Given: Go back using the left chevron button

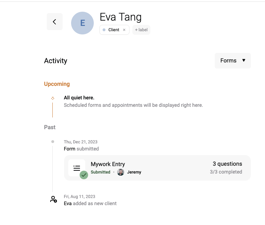Looking at the screenshot, I should [54, 22].
